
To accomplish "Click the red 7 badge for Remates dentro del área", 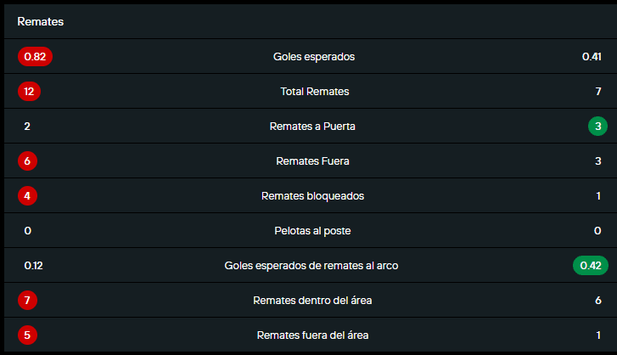I will click(x=28, y=301).
